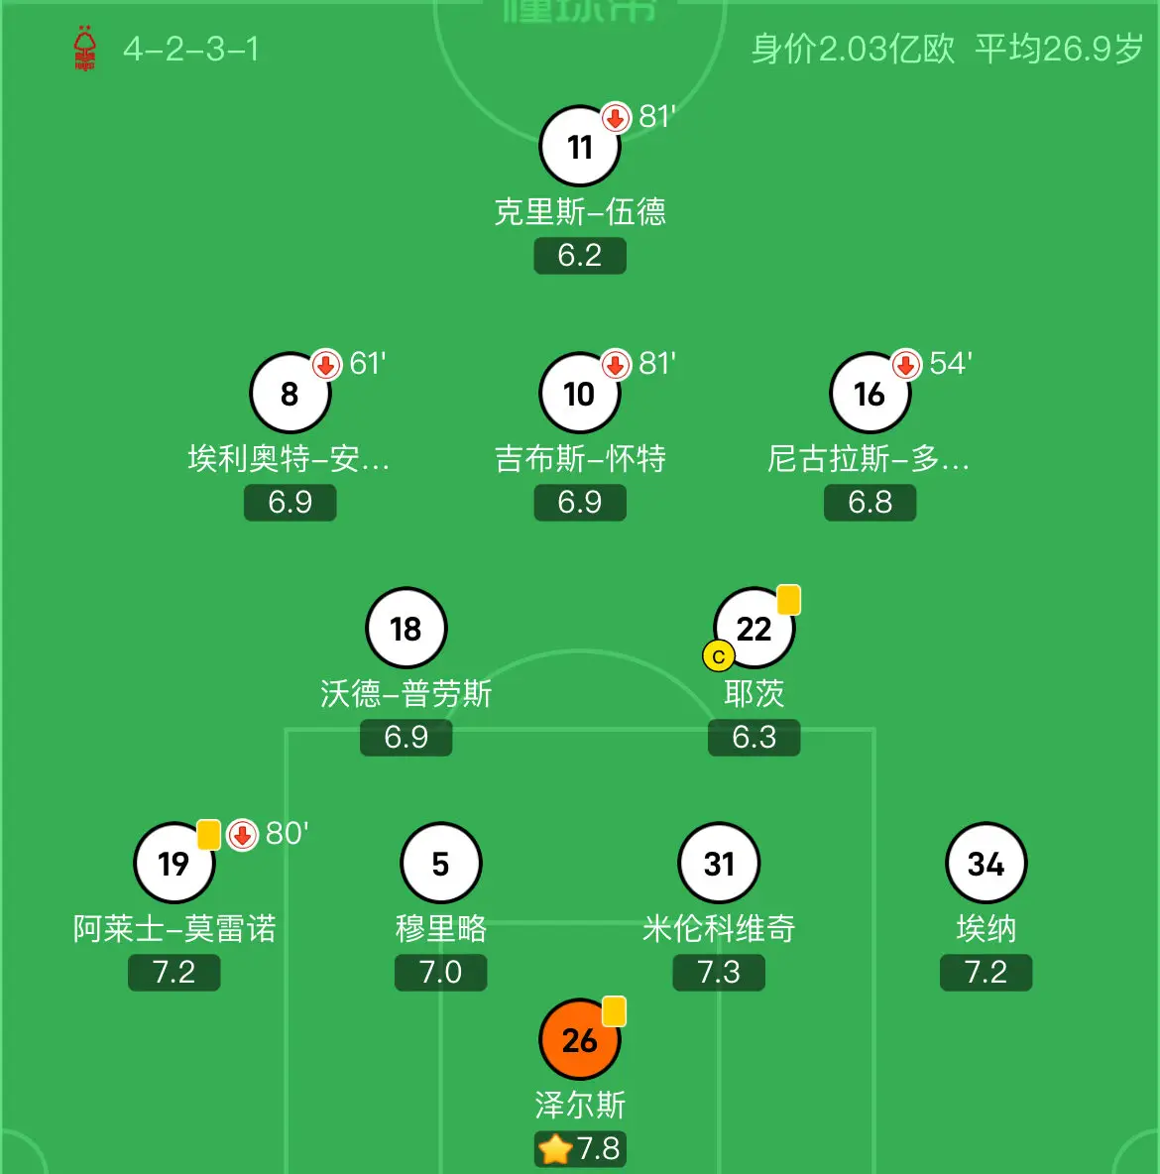
Task: Tap the star icon in 7.8 rating
Action: pyautogui.click(x=555, y=1149)
